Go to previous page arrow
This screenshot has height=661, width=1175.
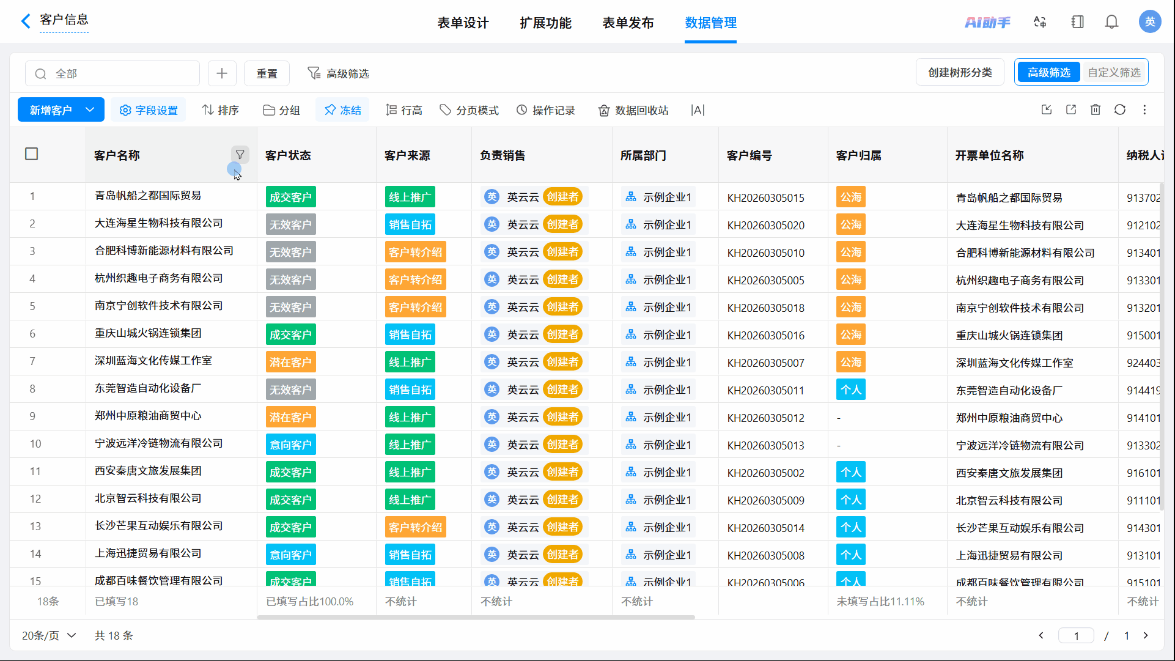pos(1041,635)
